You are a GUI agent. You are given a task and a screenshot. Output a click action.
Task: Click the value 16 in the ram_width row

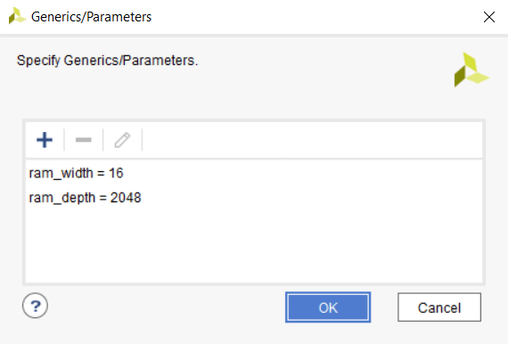point(116,173)
